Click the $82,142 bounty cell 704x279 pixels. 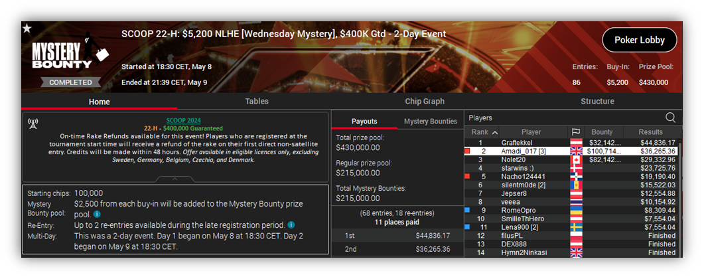point(603,159)
